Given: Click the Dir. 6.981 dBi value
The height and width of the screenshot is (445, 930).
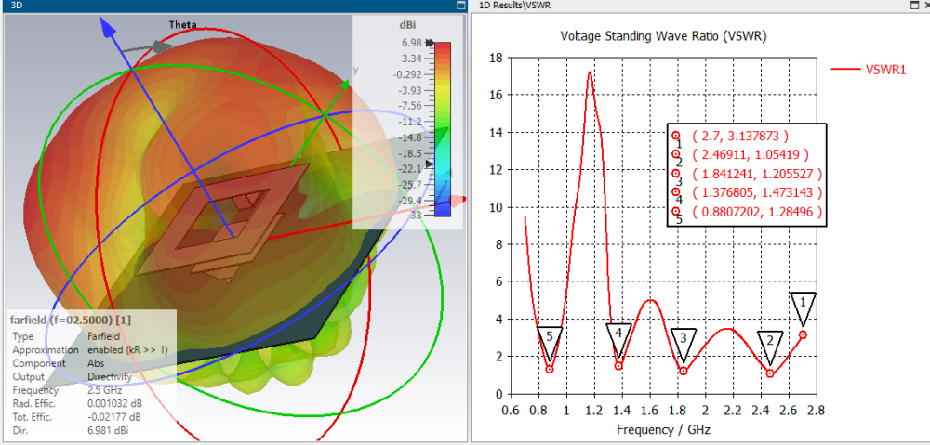Looking at the screenshot, I should (108, 429).
